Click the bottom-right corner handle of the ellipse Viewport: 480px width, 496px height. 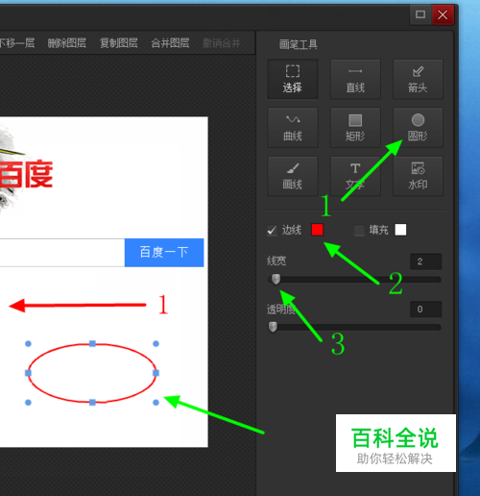point(156,403)
